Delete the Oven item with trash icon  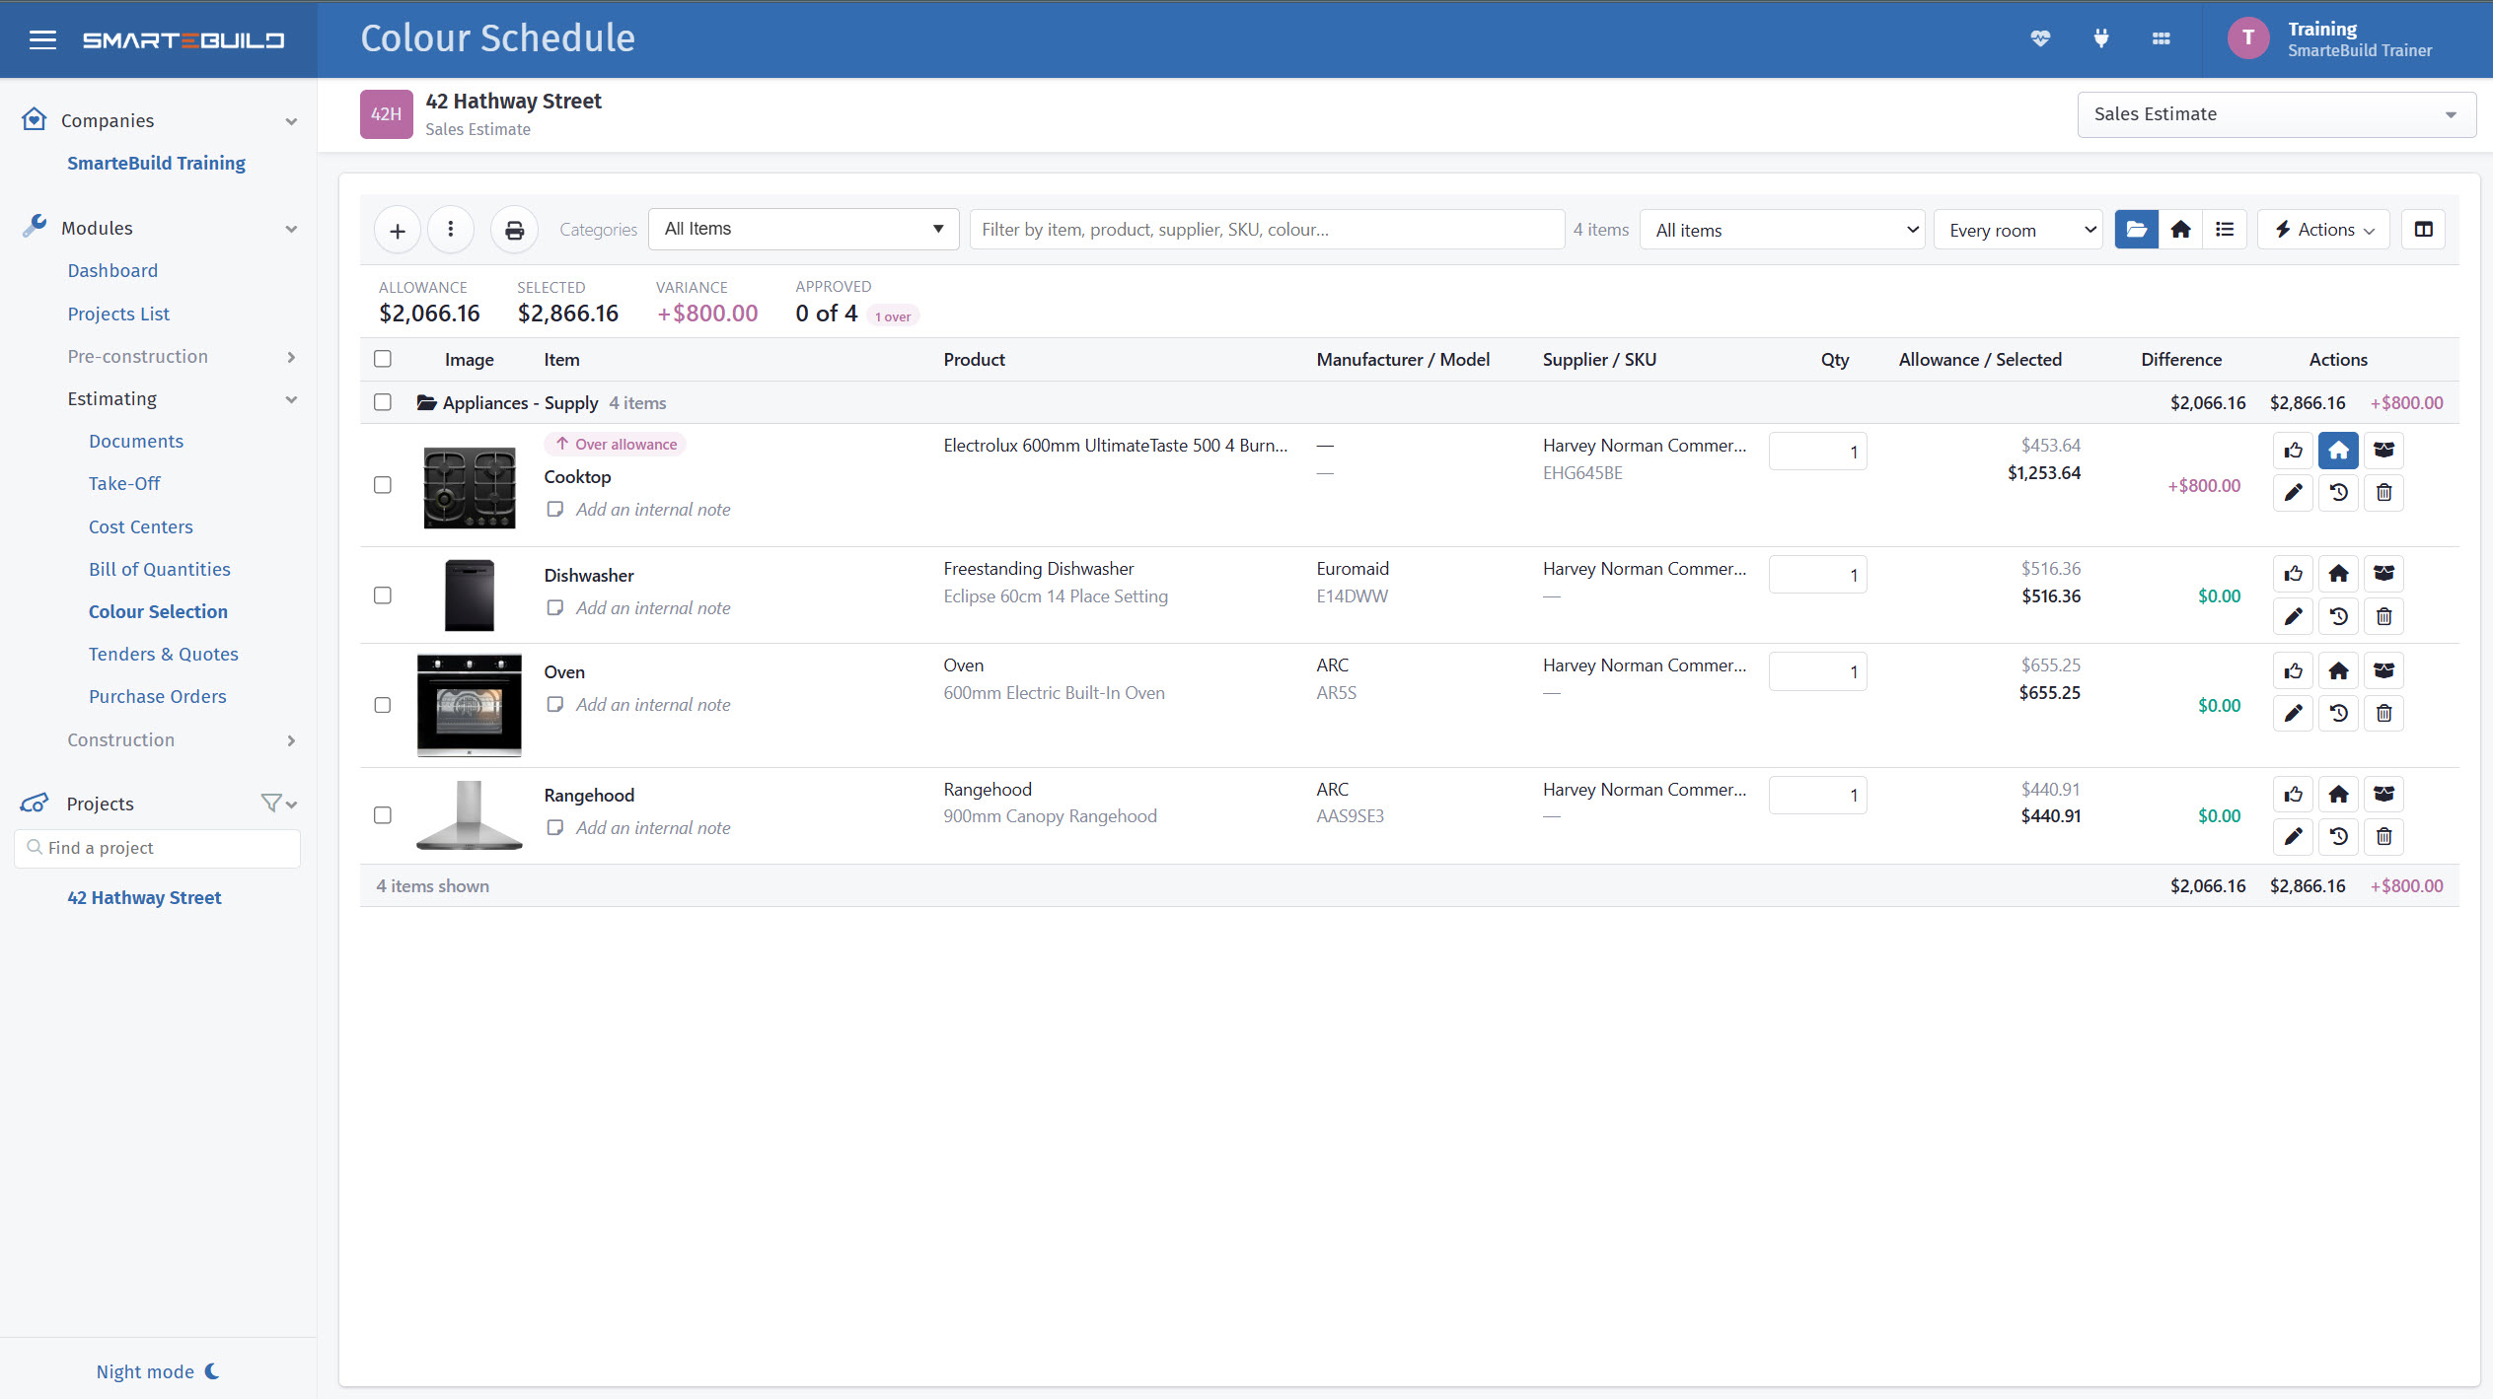2383,713
